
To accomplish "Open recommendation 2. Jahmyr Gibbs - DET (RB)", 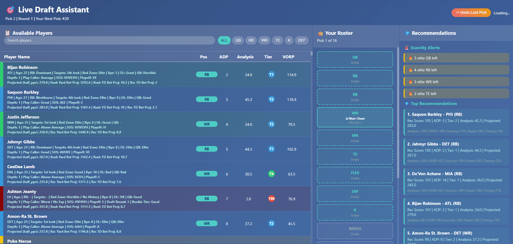I will point(456,152).
